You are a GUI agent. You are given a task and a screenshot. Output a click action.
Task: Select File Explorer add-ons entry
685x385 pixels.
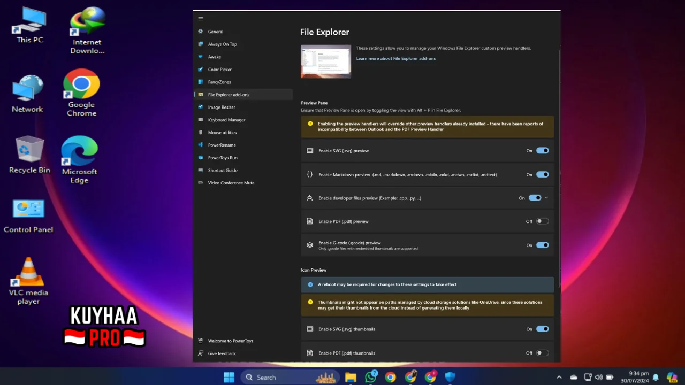coord(243,95)
